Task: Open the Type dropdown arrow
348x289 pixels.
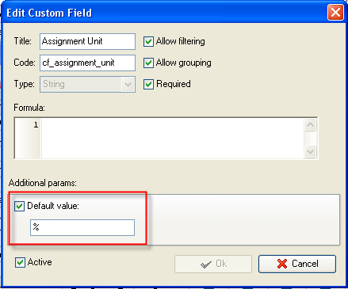Action: [x=128, y=85]
